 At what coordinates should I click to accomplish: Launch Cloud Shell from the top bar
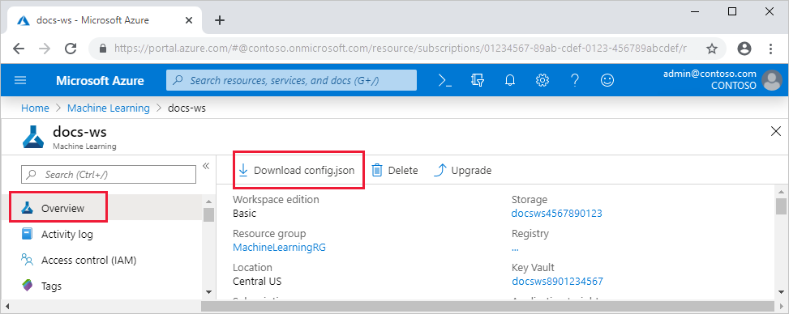(445, 80)
